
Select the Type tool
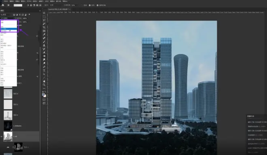point(44,70)
